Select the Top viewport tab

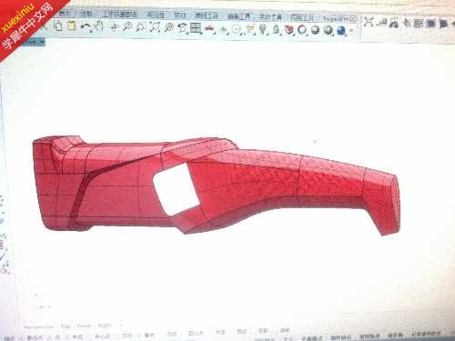click(x=66, y=326)
